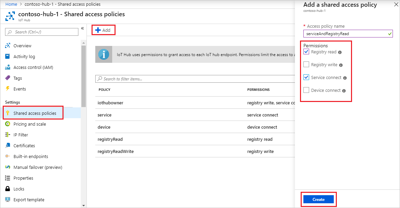Viewport: 400px width, 208px height.
Task: Collapse the sidebar with the double chevron
Action: (82, 28)
